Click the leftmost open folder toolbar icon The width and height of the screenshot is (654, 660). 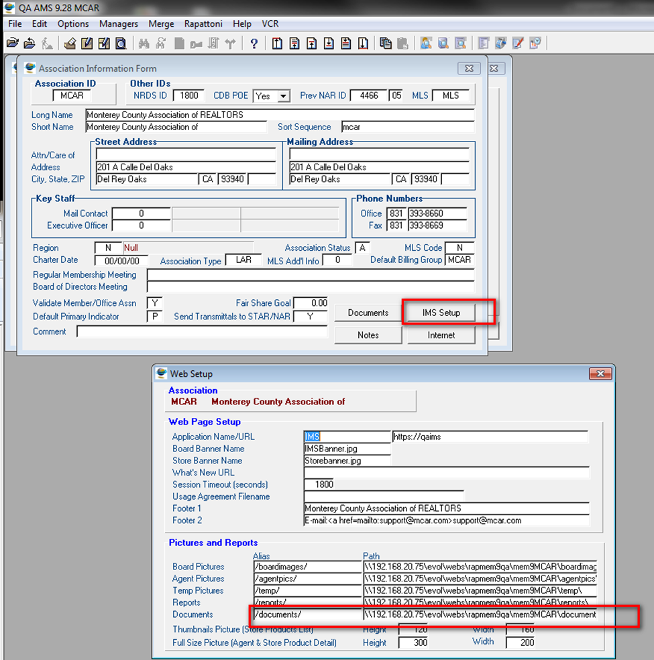pyautogui.click(x=11, y=44)
